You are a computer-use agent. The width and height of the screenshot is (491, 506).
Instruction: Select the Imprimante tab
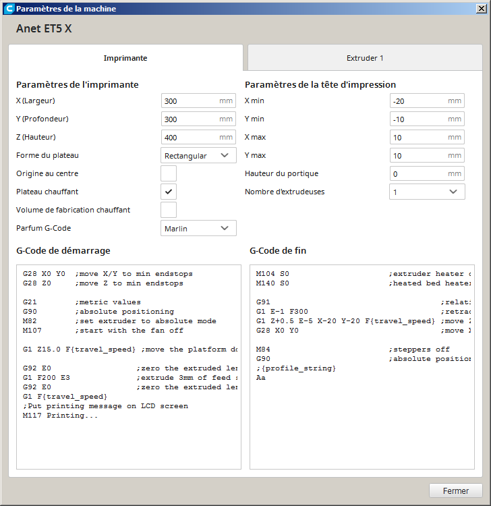point(125,58)
